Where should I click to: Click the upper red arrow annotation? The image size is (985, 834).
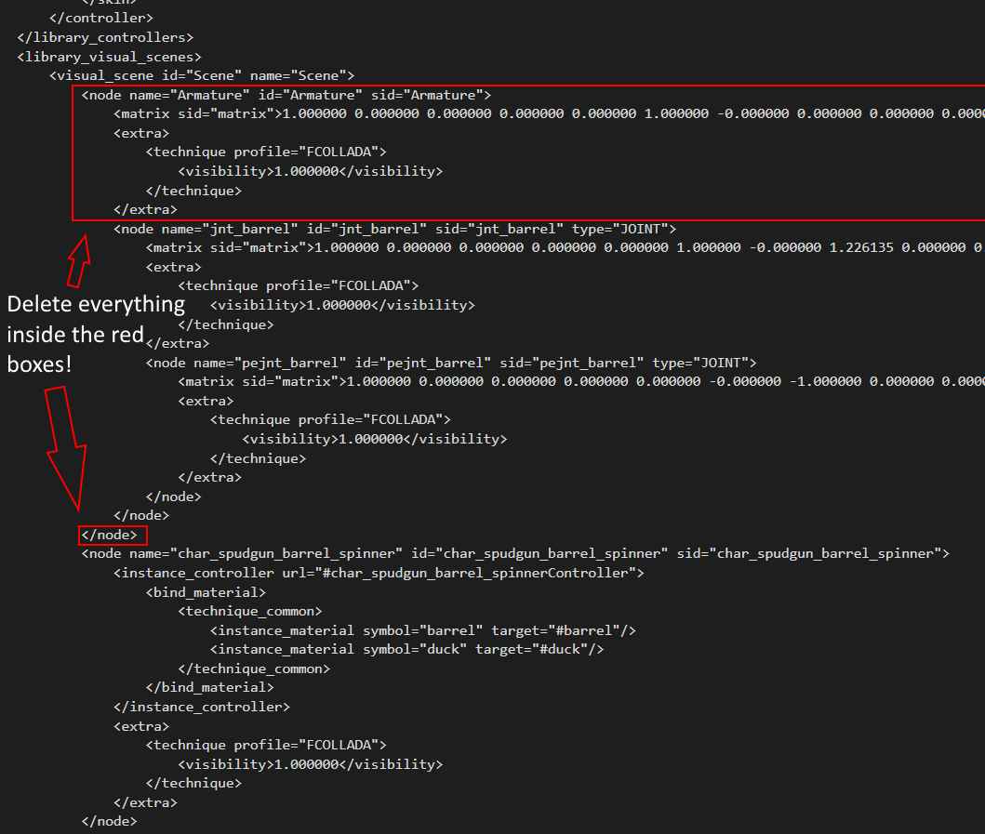pyautogui.click(x=79, y=261)
